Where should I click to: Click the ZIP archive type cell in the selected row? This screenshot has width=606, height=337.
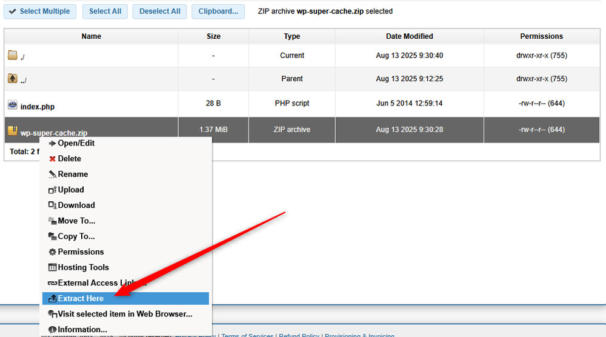click(292, 130)
